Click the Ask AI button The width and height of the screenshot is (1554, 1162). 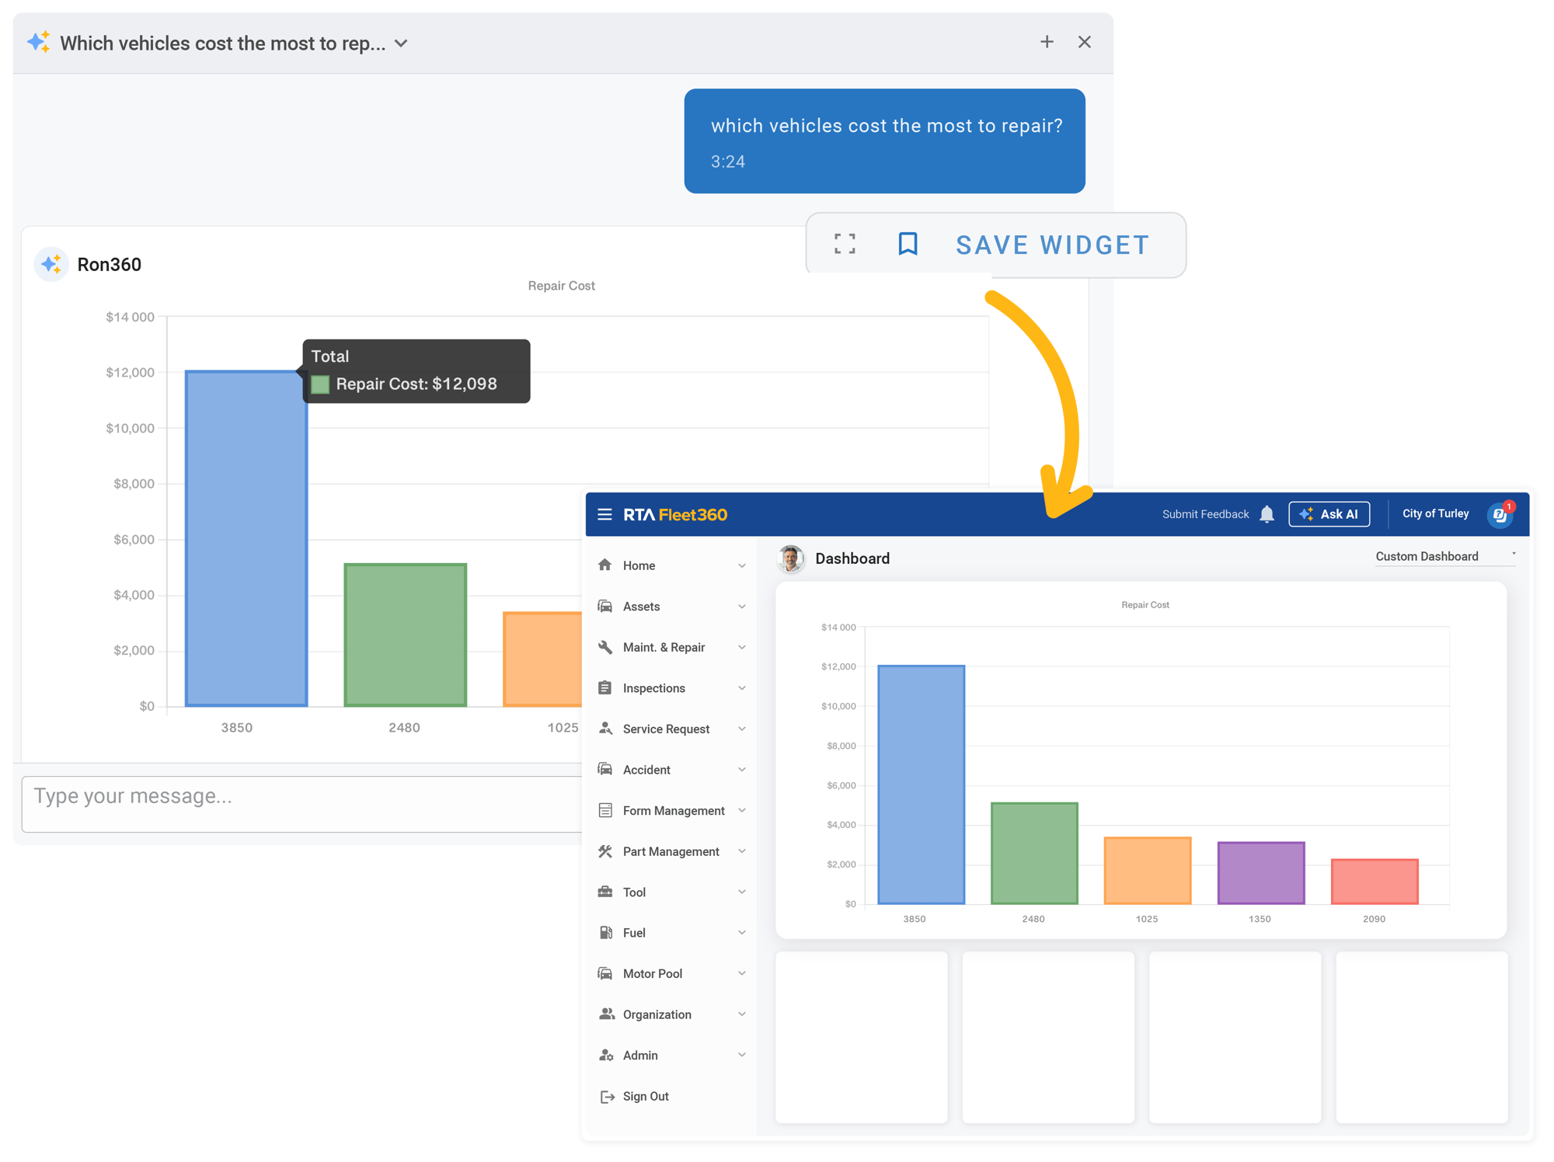click(x=1329, y=514)
